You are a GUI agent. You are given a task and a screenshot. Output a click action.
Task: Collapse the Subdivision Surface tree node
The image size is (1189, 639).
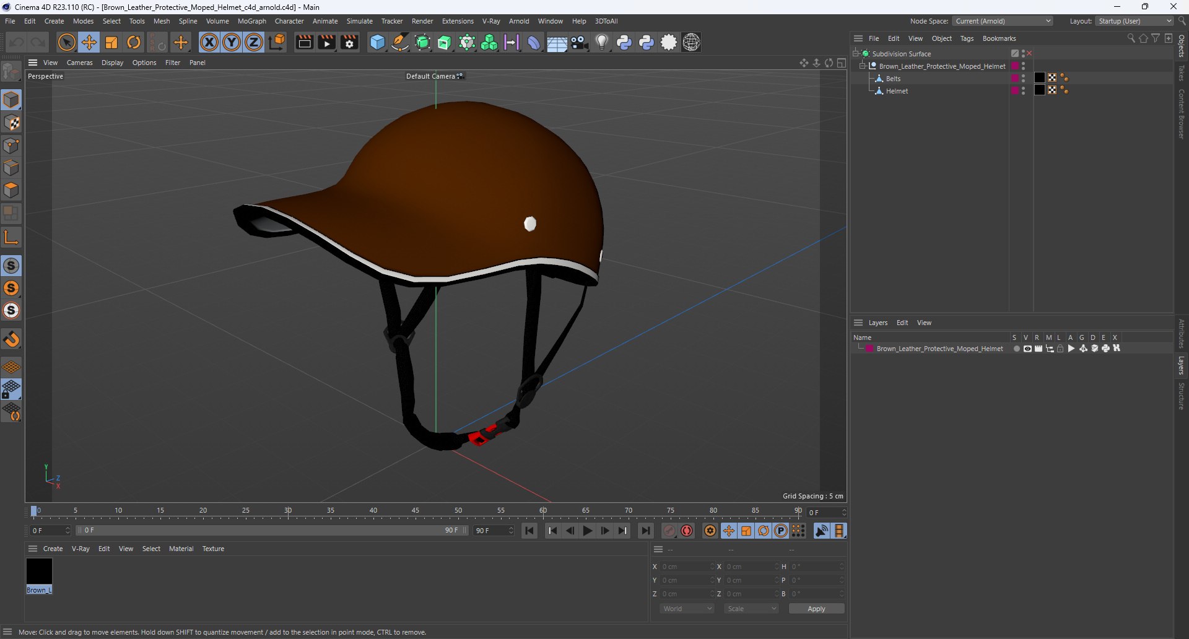coord(856,54)
